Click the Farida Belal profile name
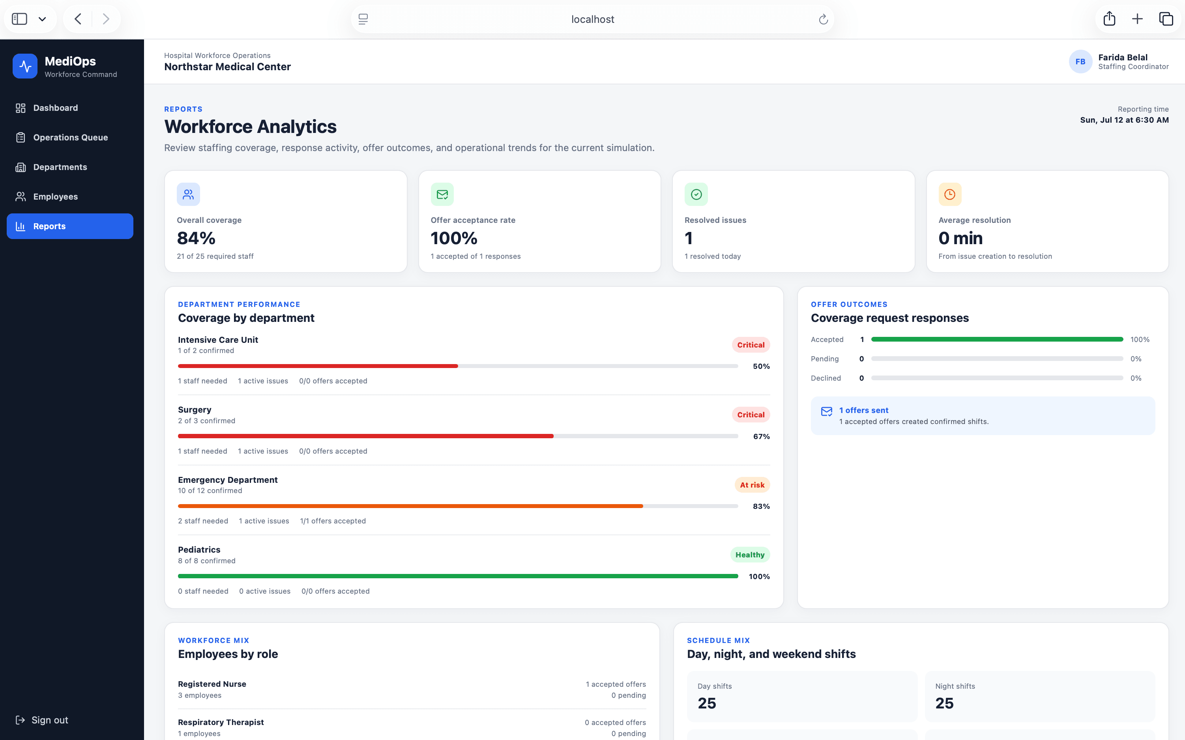 click(x=1122, y=57)
